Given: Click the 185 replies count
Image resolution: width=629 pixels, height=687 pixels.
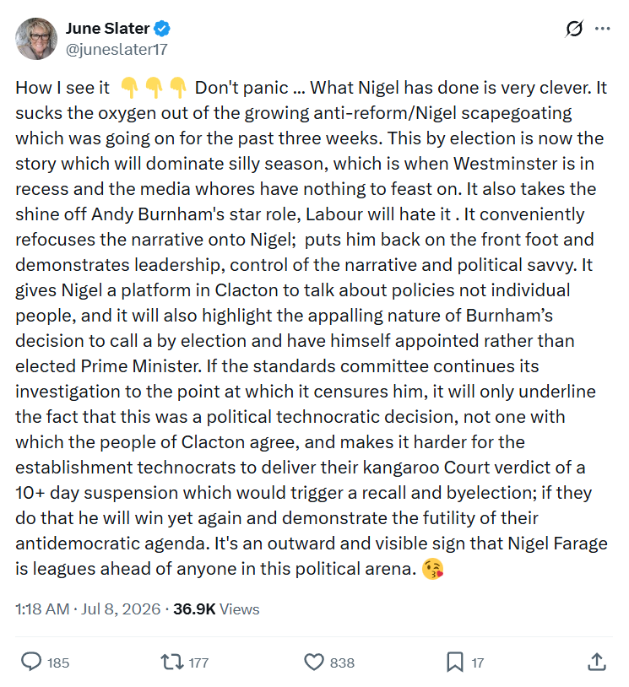Looking at the screenshot, I should 58,663.
